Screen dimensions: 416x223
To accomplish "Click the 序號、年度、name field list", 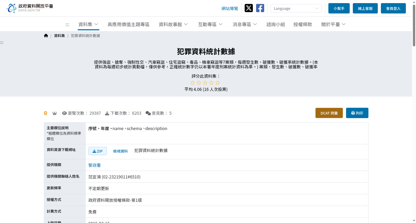I will point(128,128).
